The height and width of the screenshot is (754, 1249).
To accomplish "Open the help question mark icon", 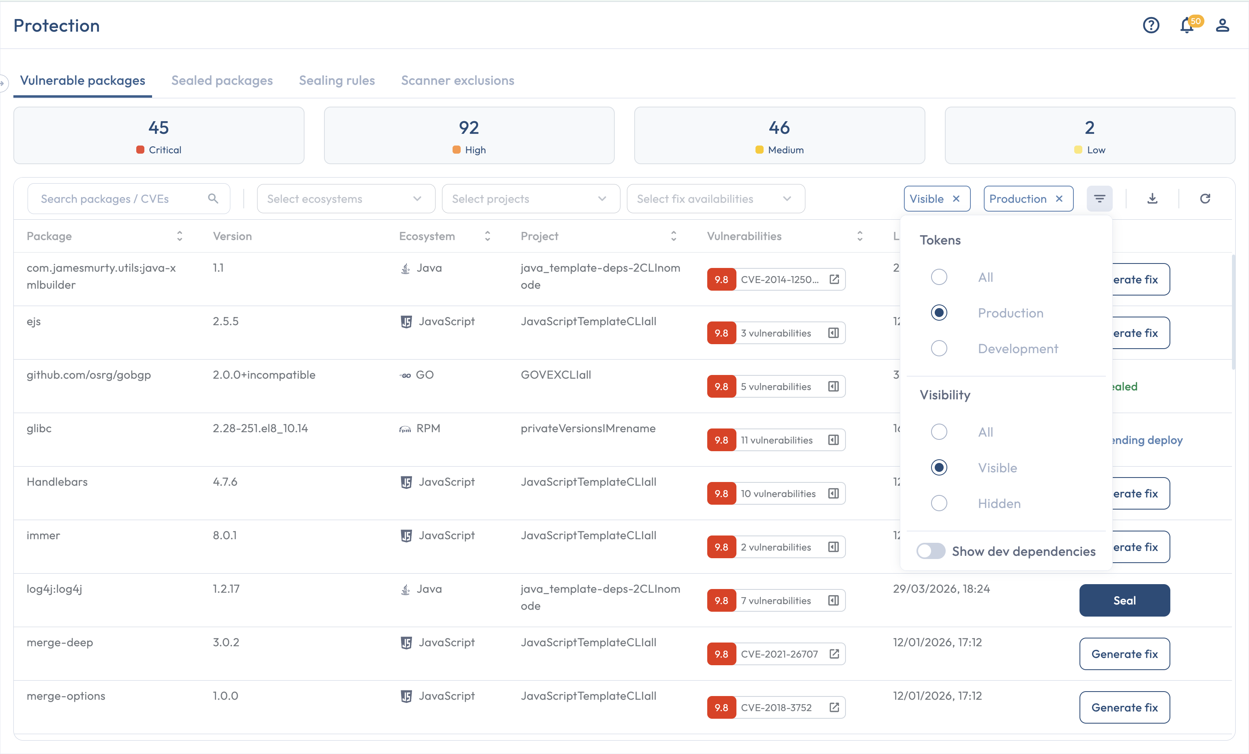I will 1151,25.
